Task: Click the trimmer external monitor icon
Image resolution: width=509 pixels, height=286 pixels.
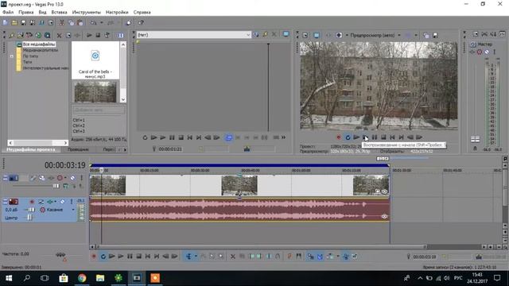Action: (286, 34)
